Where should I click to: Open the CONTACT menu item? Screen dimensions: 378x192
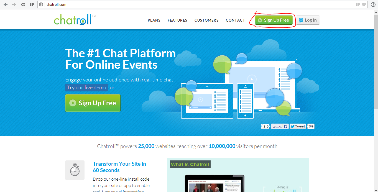pos(236,20)
